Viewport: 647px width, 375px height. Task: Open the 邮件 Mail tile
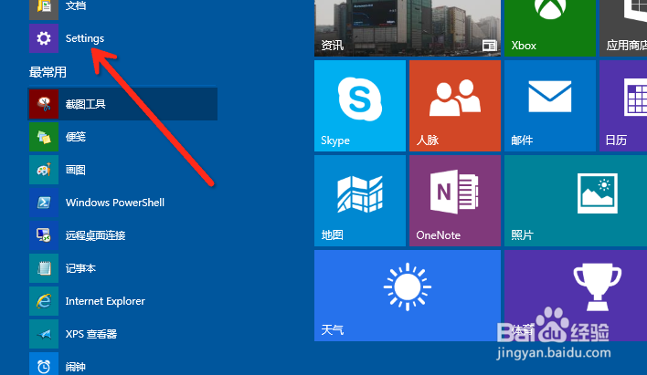(550, 106)
